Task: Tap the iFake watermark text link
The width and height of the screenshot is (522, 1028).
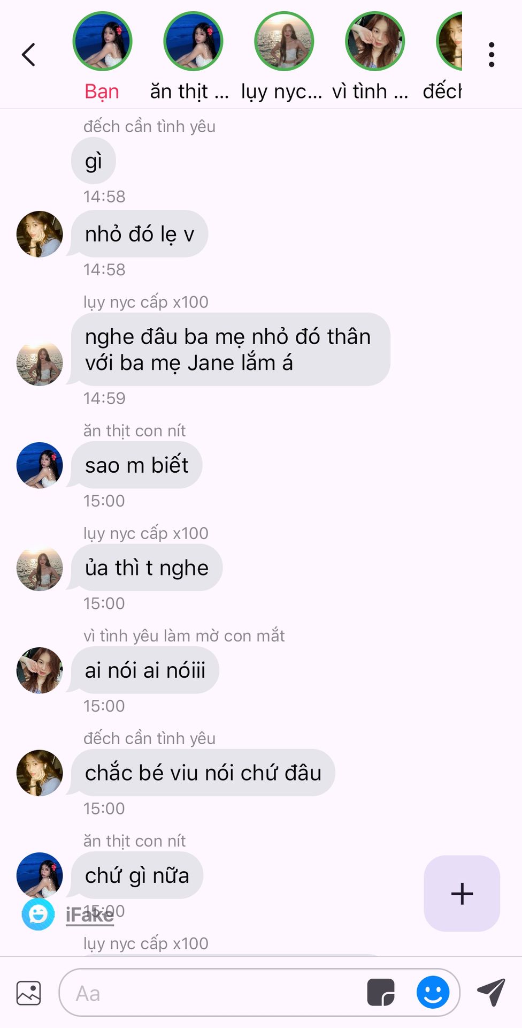Action: tap(90, 915)
